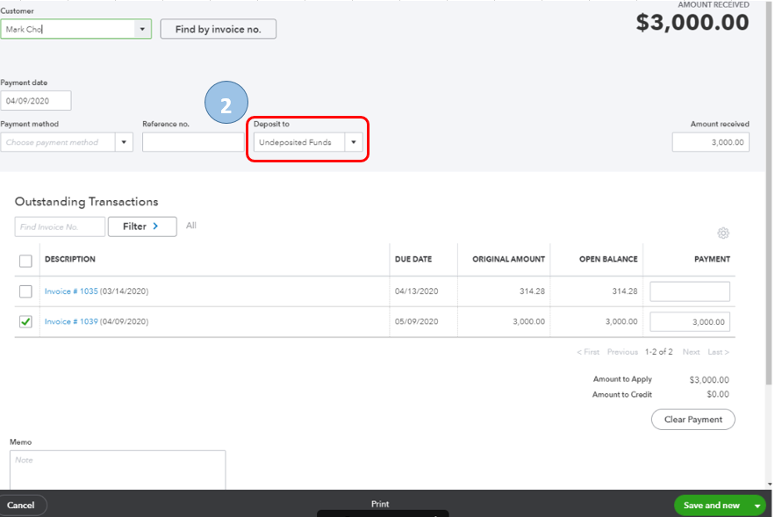Click the Print link in footer
The height and width of the screenshot is (517, 775).
380,504
